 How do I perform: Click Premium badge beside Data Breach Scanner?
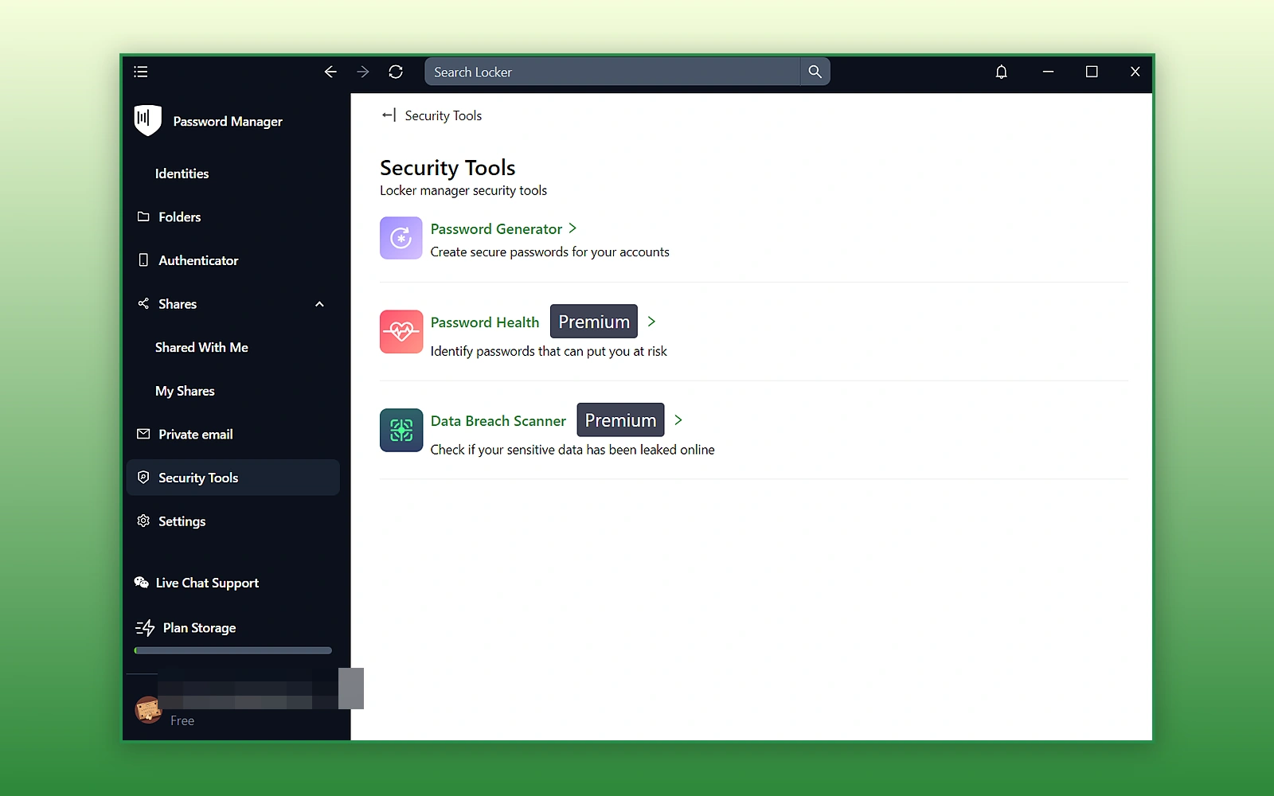click(x=621, y=420)
